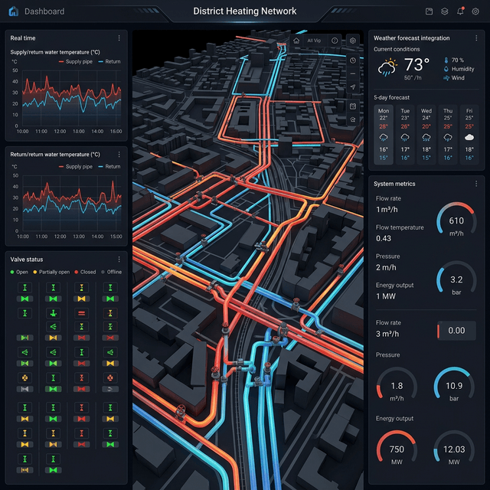Click the 73° temperature reading
Screen dimensions: 490x490
(416, 64)
